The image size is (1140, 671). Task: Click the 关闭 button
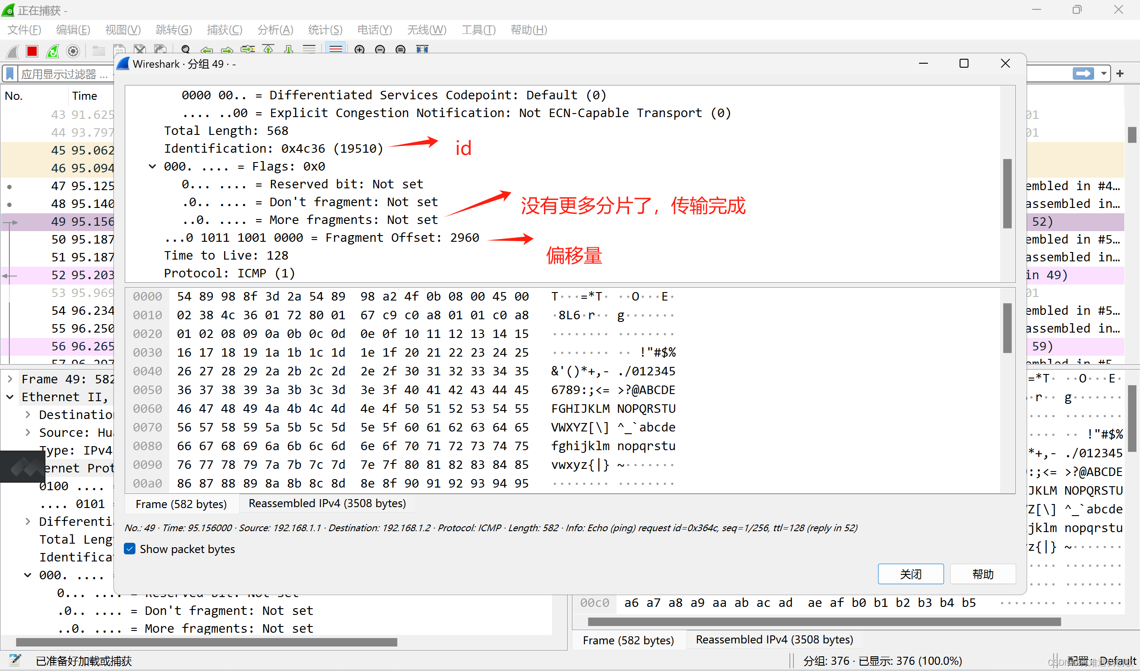910,574
